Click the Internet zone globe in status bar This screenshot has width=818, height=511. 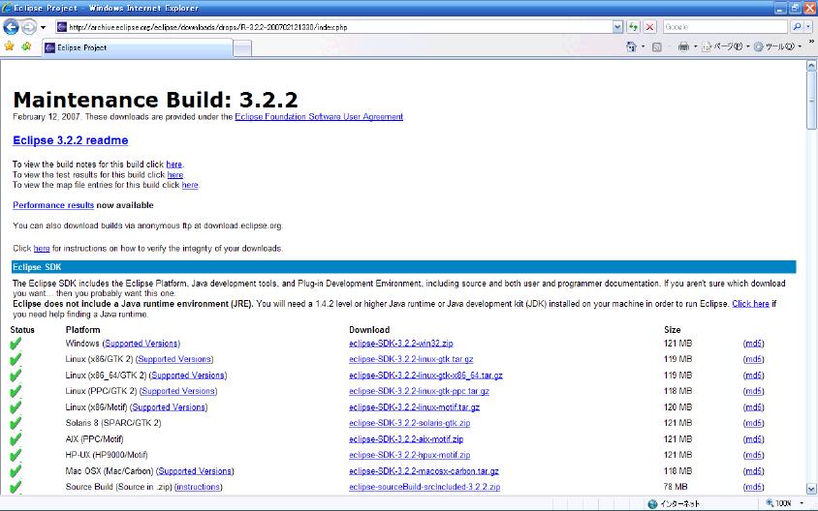click(652, 503)
